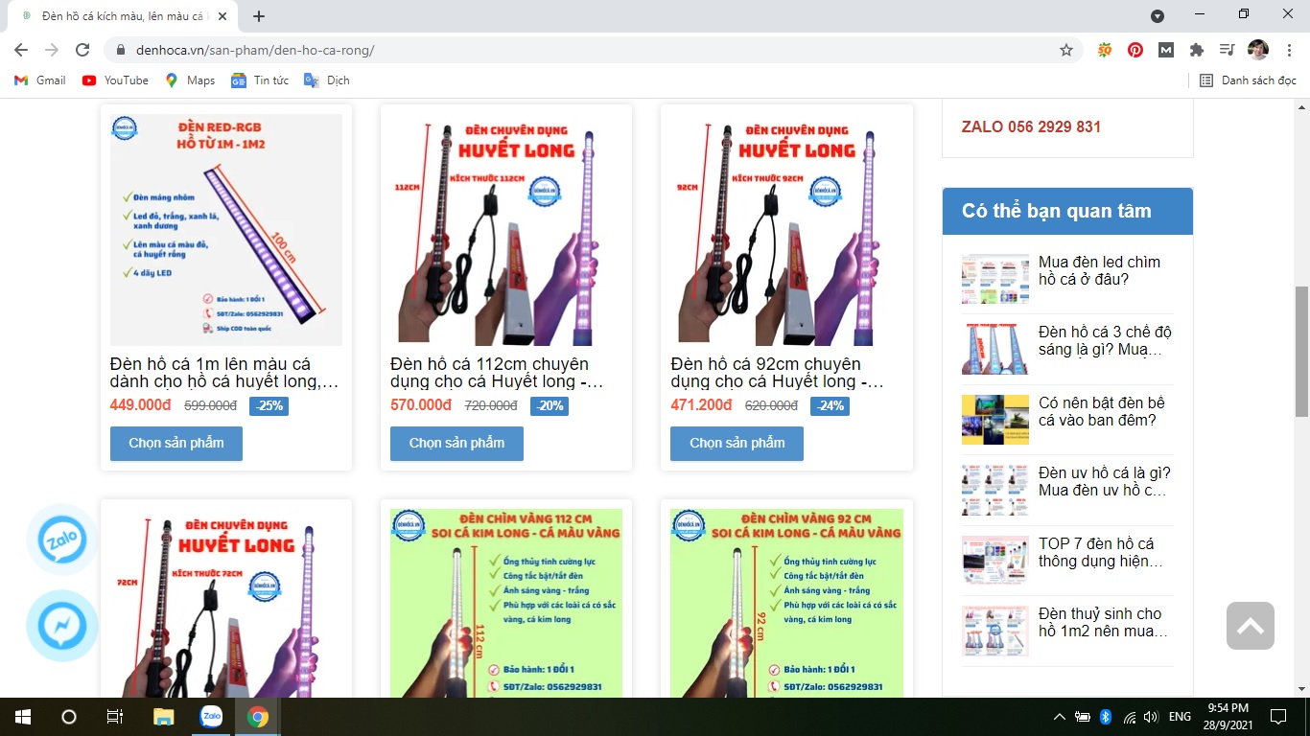The width and height of the screenshot is (1310, 736).
Task: Click Chọn sản phẩm for 1m lamp
Action: [x=176, y=443]
